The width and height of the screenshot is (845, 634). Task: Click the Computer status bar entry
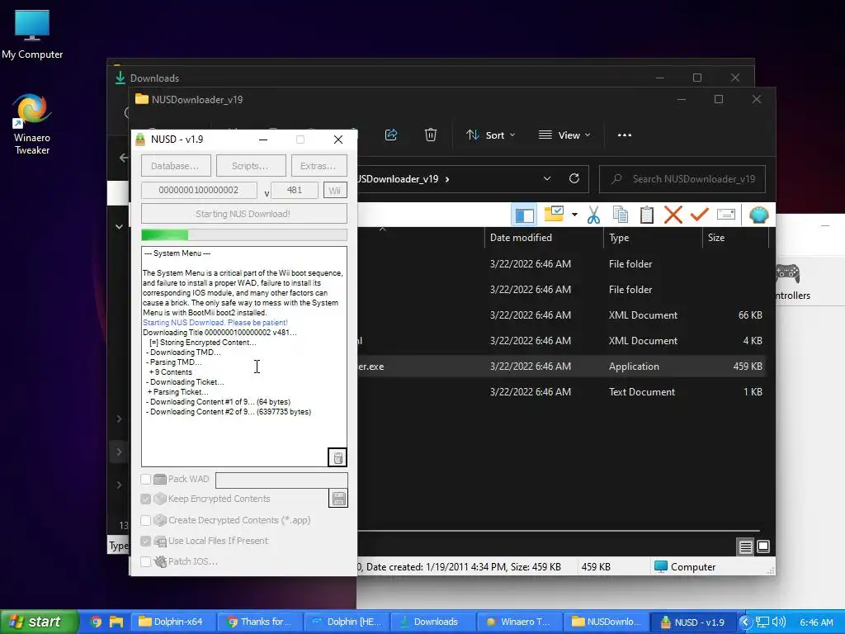pos(685,567)
